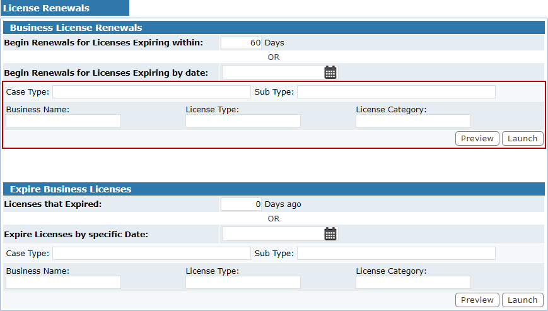Focus the Licenses that Expired days-ago field
The width and height of the screenshot is (548, 311).
tap(241, 204)
